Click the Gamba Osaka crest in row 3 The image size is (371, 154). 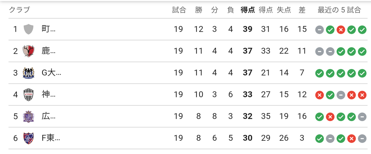28,73
